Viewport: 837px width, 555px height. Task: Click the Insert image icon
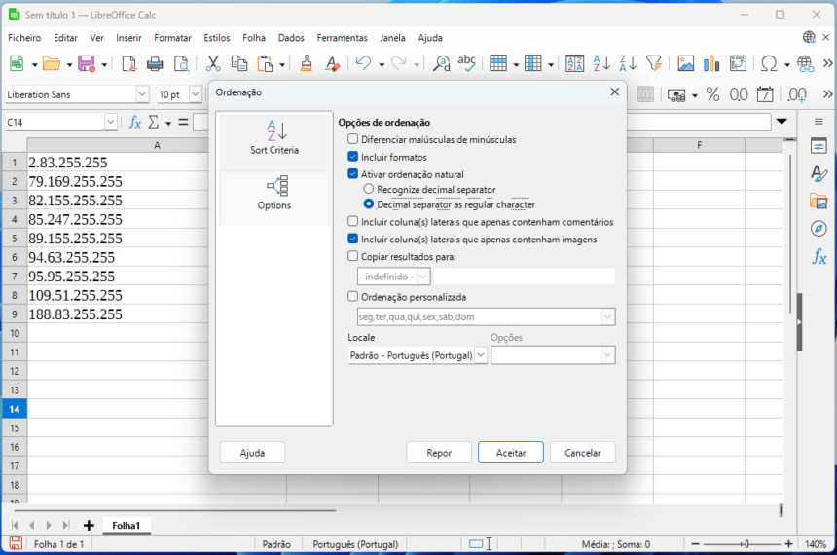(685, 64)
